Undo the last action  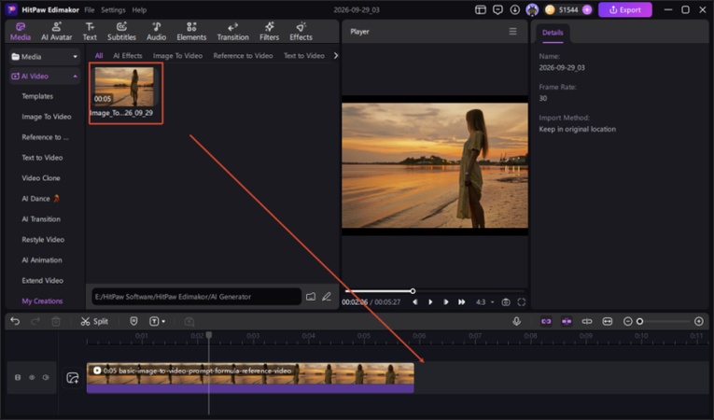click(15, 321)
